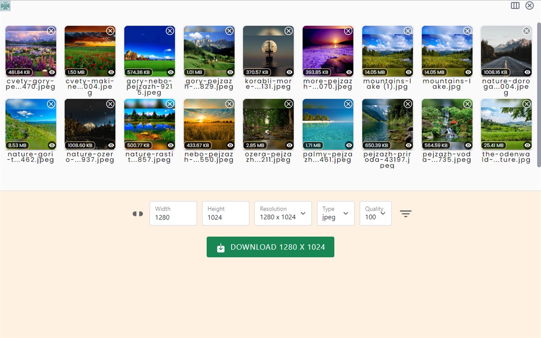Open the column layout view icon
The image size is (541, 338).
click(515, 5)
